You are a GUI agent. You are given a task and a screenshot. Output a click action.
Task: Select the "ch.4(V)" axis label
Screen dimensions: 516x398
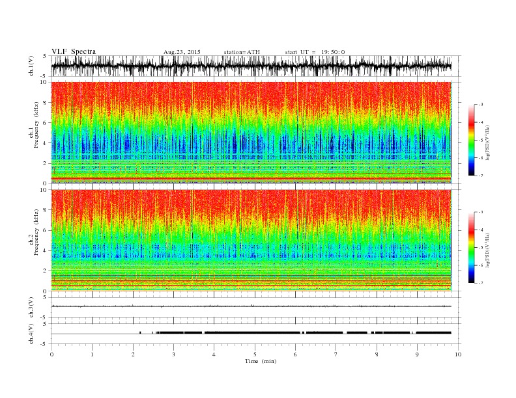31,334
